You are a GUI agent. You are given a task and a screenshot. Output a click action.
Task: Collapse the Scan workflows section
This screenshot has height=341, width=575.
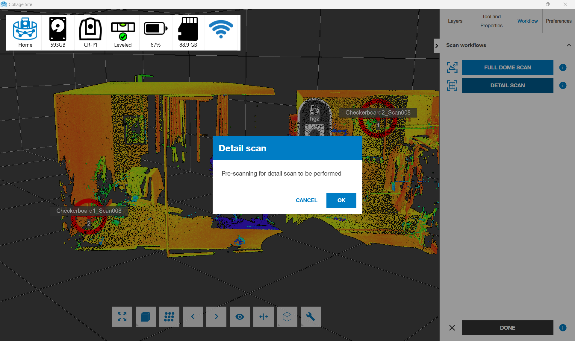pyautogui.click(x=569, y=45)
